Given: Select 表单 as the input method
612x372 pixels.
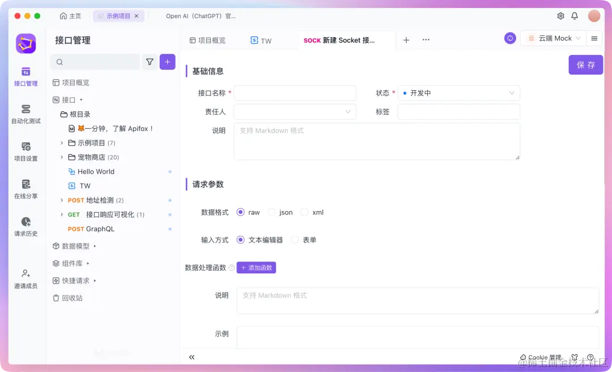Looking at the screenshot, I should click(295, 239).
